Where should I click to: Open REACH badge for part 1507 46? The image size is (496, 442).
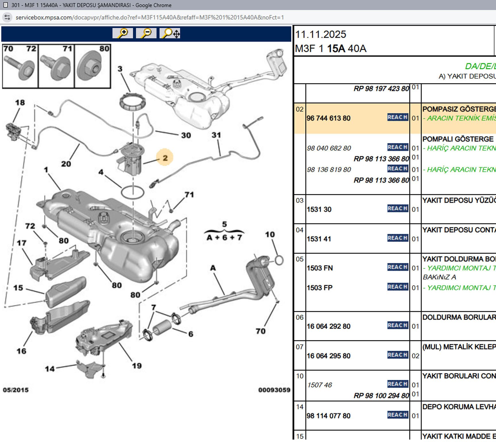397,384
